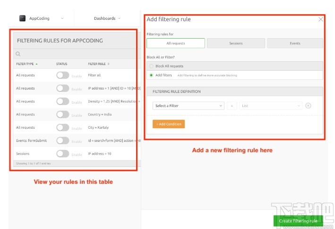Close the Add filtering rule panel
Image resolution: width=335 pixels, height=229 pixels.
(x=321, y=19)
